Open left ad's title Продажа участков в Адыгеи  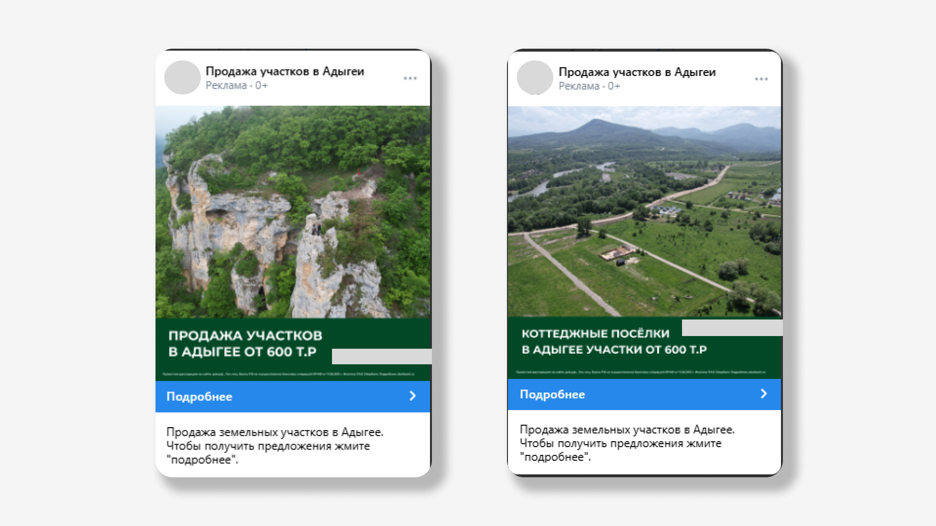pyautogui.click(x=285, y=71)
